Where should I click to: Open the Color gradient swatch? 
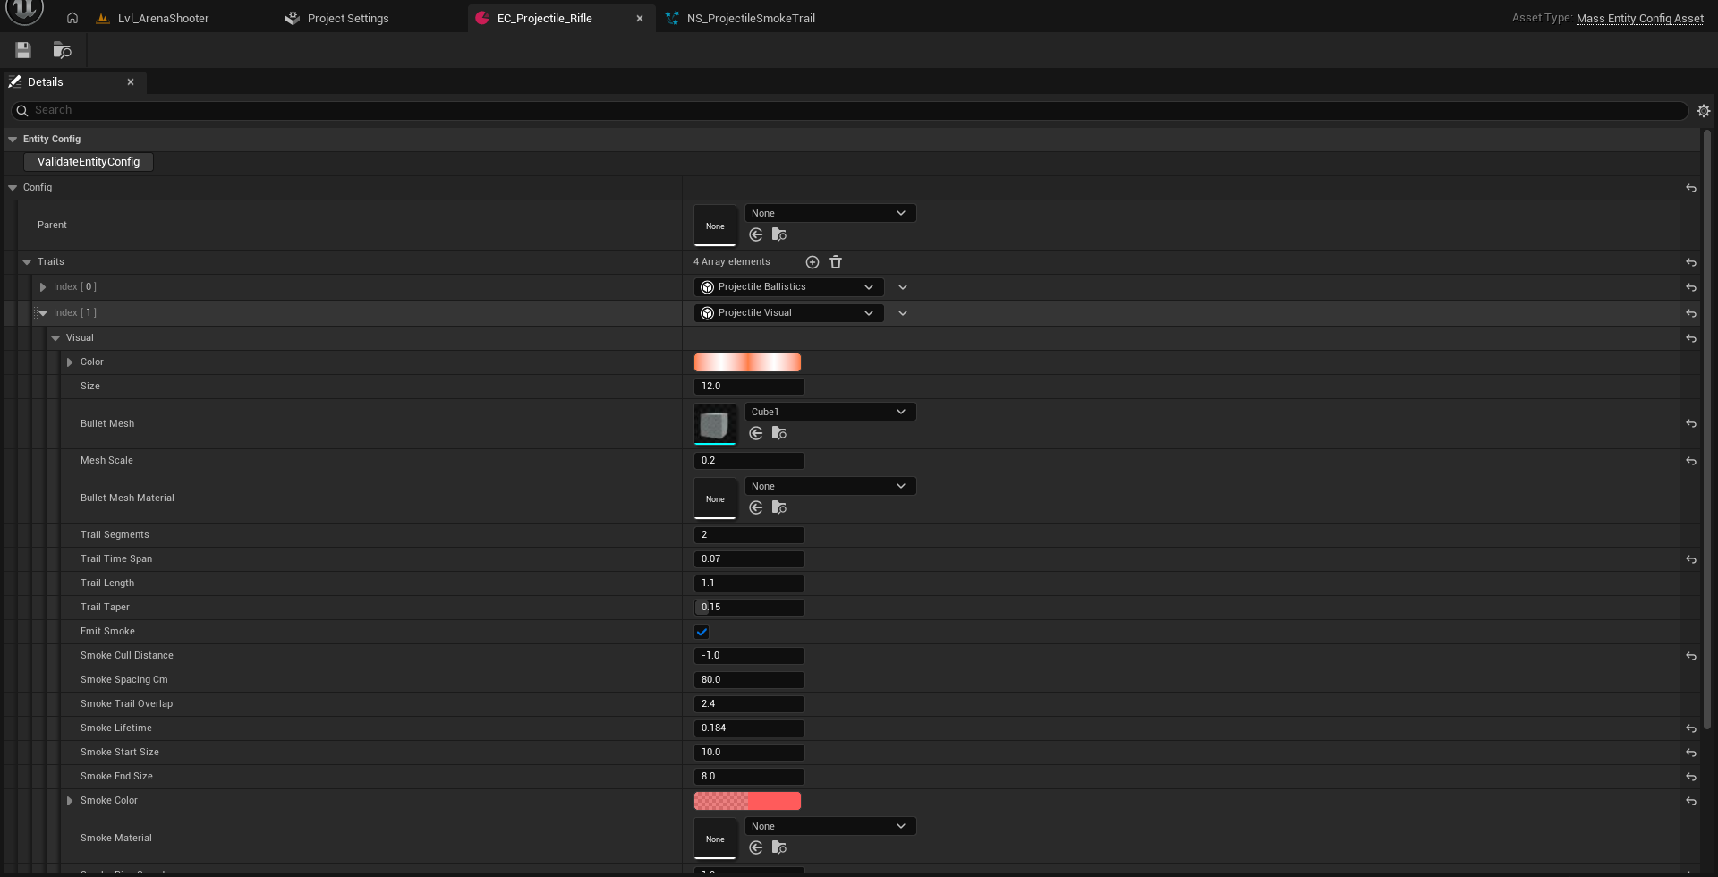click(x=747, y=362)
